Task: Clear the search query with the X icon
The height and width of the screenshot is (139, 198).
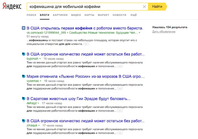Action: [x=145, y=6]
